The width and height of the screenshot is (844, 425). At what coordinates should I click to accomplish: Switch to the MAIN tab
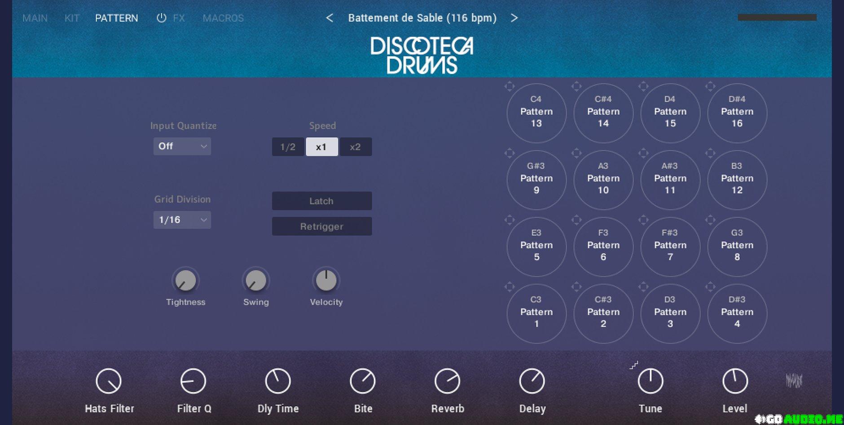(35, 18)
